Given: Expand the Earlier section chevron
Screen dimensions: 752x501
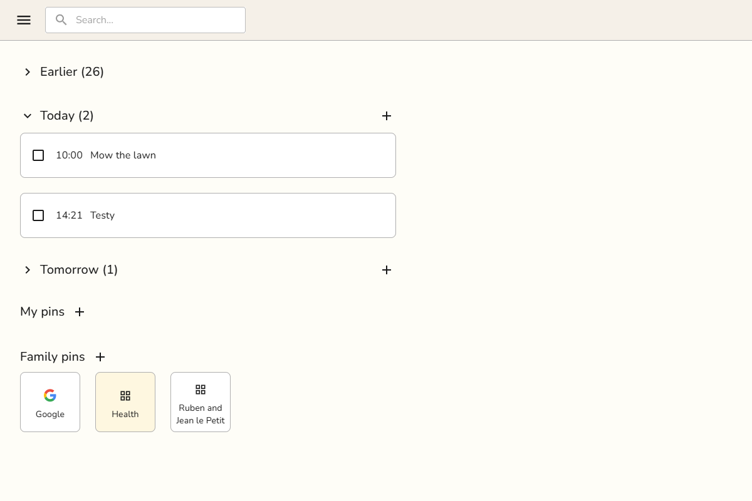Looking at the screenshot, I should click(x=28, y=72).
